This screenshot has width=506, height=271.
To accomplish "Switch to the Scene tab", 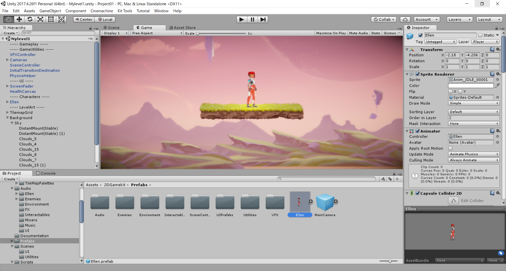I will pos(111,28).
